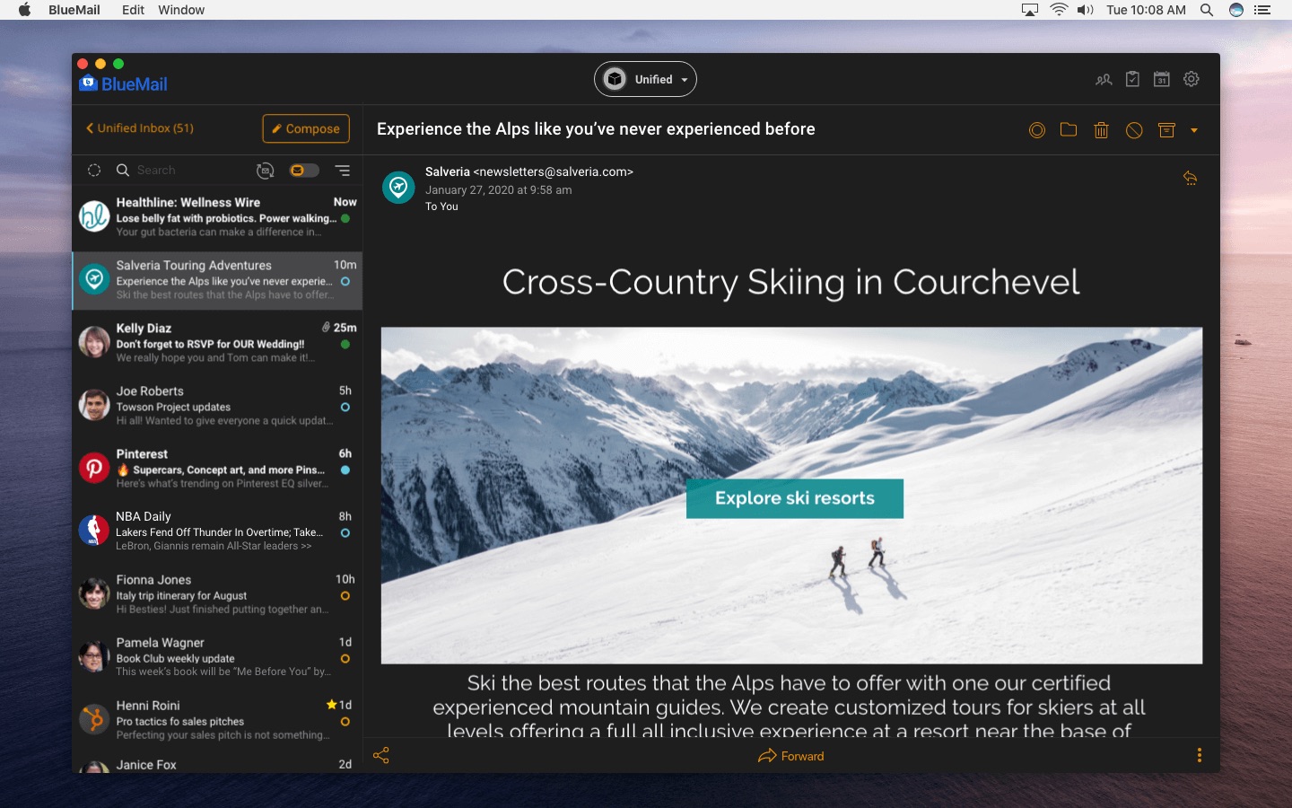
Task: Reply using the arrow icon near sender
Action: coord(1191,178)
